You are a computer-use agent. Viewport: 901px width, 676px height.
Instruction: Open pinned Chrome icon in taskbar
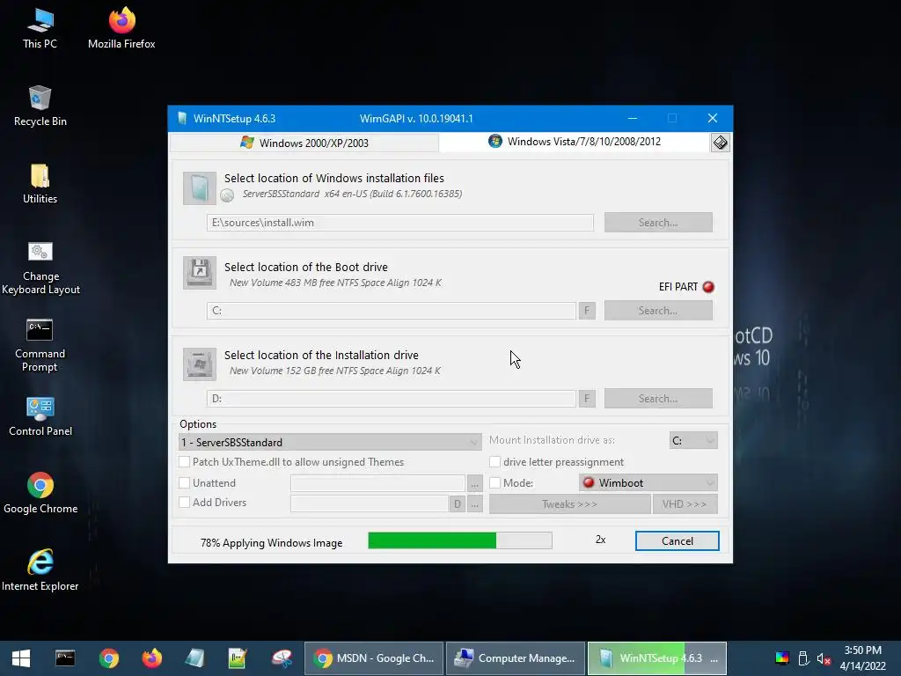point(108,658)
